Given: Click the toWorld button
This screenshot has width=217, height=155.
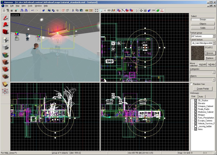Looking at the screenshot, I should 202,64.
